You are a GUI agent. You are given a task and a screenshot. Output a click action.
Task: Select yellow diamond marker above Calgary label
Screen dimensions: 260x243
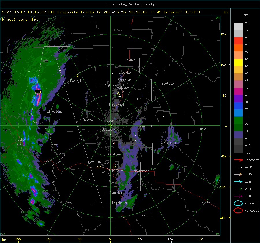pos(114,166)
